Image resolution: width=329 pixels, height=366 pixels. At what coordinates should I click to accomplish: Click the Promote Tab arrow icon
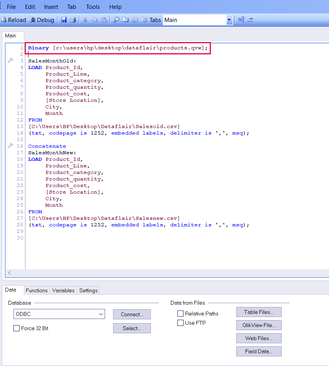point(135,20)
